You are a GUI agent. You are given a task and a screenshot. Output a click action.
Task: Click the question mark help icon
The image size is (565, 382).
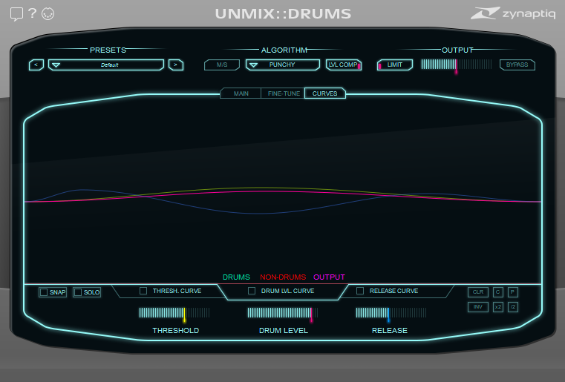32,13
